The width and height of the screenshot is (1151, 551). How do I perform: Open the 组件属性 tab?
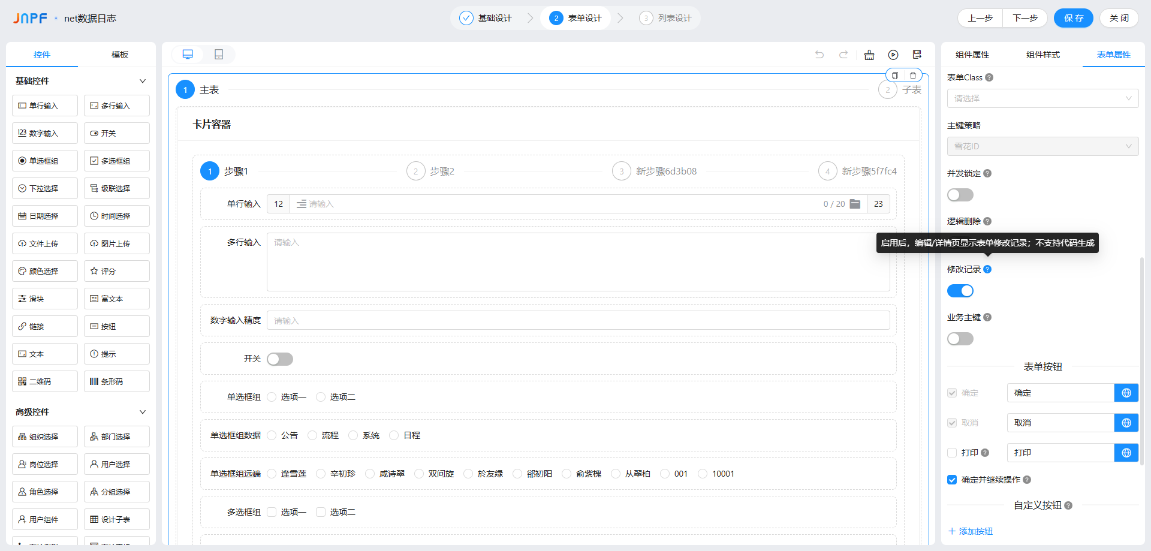(x=972, y=55)
